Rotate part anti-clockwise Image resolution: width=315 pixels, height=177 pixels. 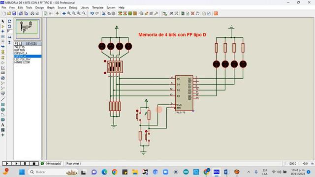click(9, 26)
